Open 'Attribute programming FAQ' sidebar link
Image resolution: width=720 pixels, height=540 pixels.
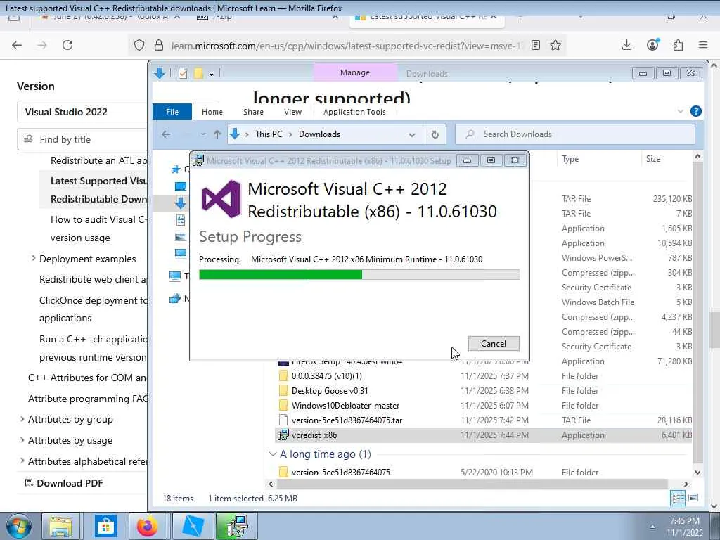tap(88, 399)
